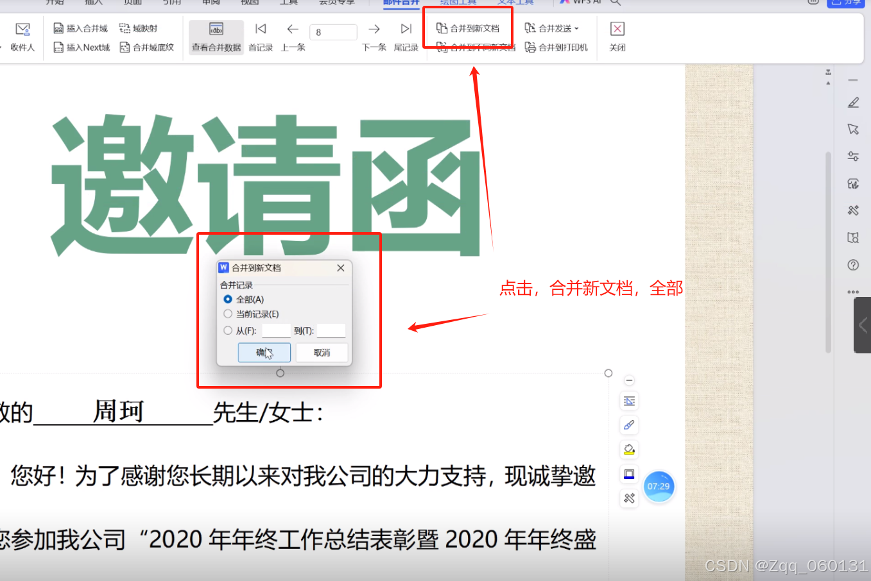Screen dimensions: 871x581
Task: Open the yellow fill color bucket
Action: [629, 450]
